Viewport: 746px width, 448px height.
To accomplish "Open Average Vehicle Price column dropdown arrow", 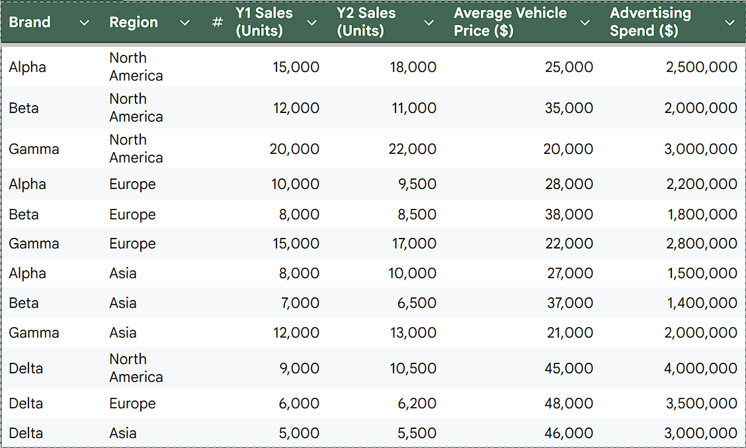I will (585, 22).
